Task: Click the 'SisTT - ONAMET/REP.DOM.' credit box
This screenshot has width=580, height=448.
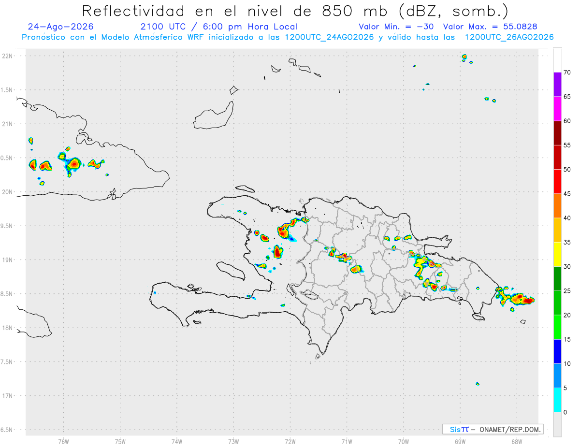Action: pos(493,429)
